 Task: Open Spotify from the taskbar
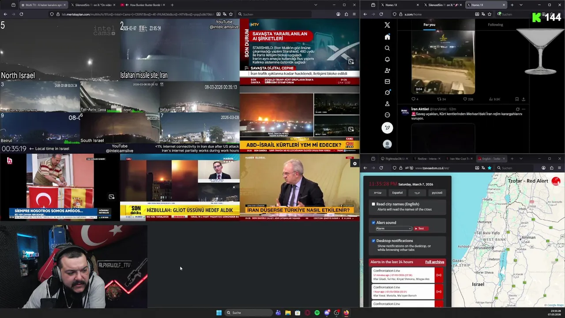(x=317, y=313)
